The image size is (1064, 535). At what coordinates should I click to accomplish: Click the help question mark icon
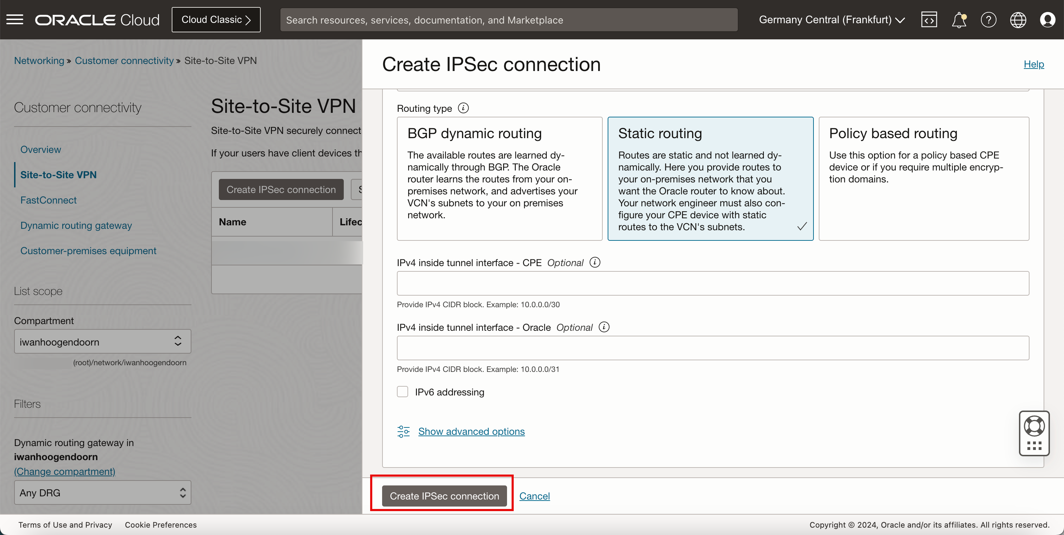click(x=989, y=20)
